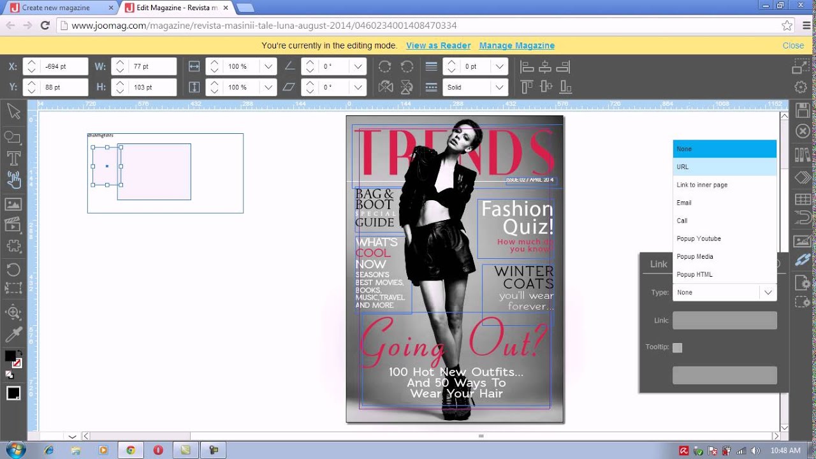Viewport: 816px width, 459px height.
Task: Align objects to bottom edge
Action: 564,87
